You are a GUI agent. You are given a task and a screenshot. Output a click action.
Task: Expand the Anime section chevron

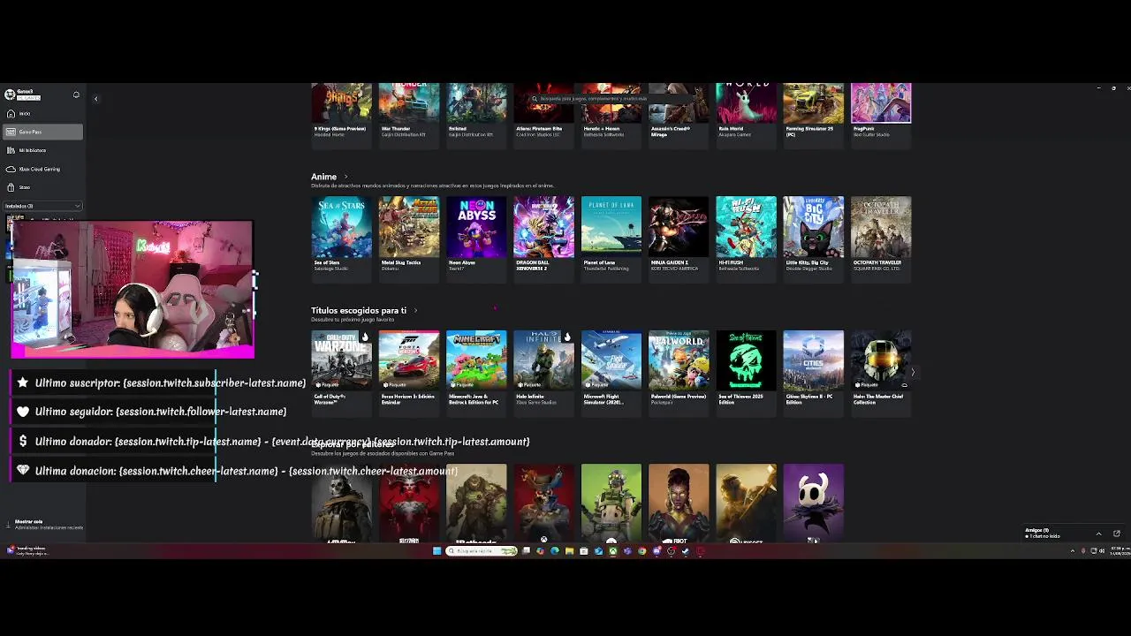(x=345, y=177)
